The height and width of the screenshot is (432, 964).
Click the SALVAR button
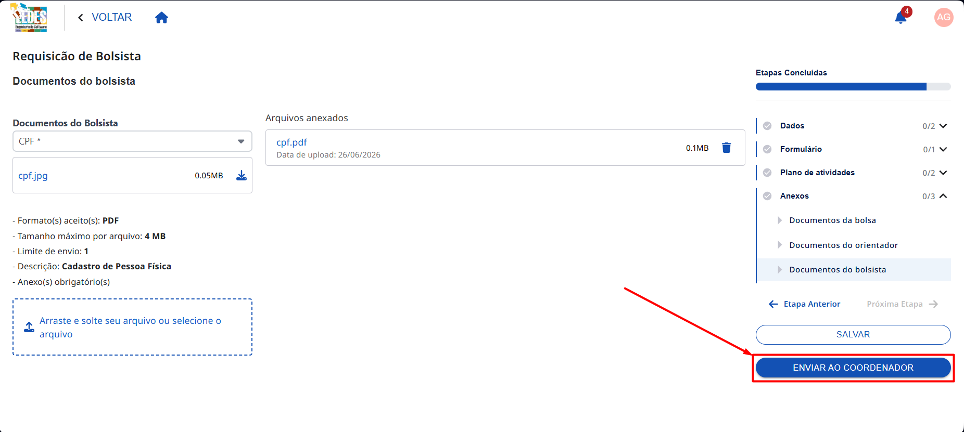853,335
